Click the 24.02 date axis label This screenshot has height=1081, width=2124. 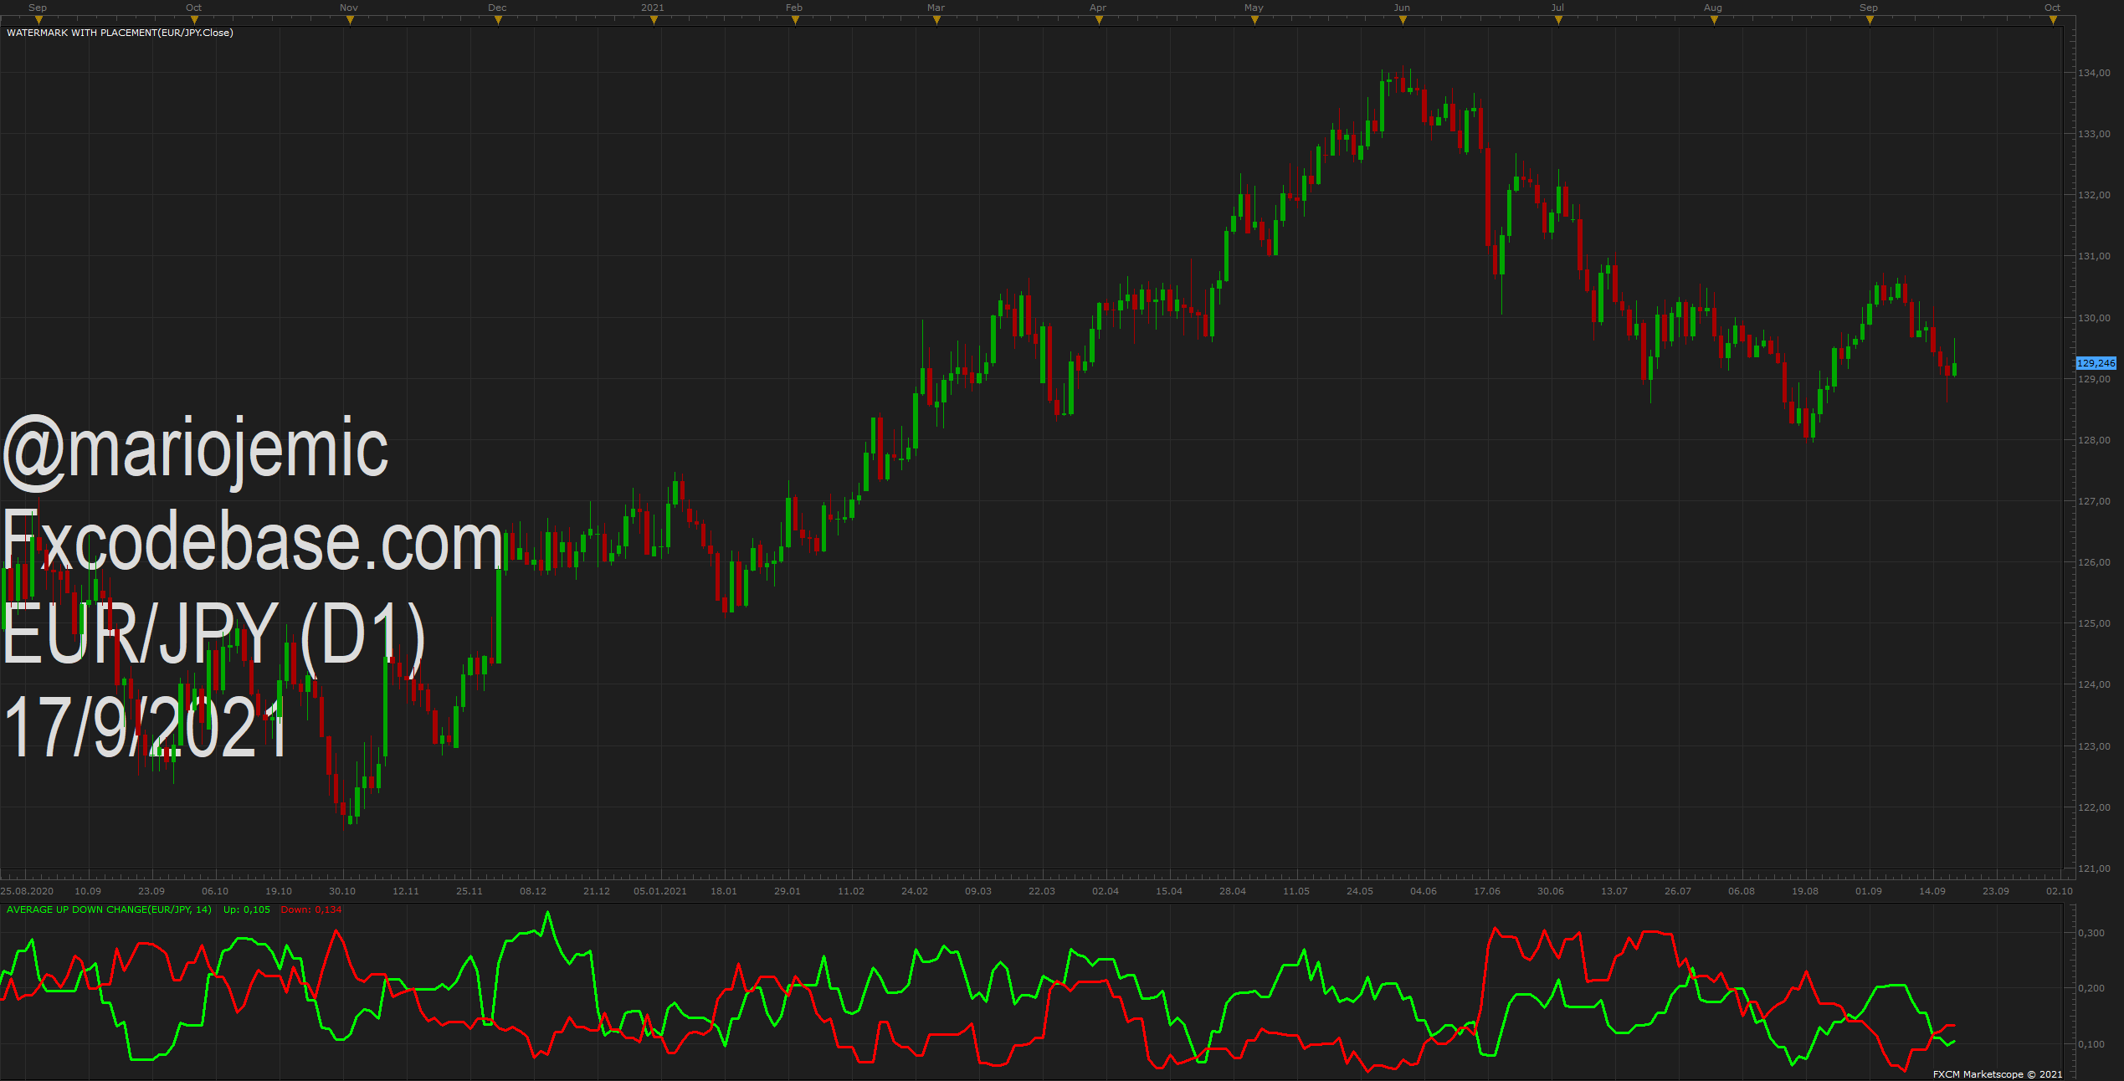coord(915,891)
